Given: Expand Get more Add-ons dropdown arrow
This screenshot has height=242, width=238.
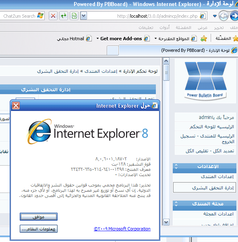Looking at the screenshot, I should (97, 38).
